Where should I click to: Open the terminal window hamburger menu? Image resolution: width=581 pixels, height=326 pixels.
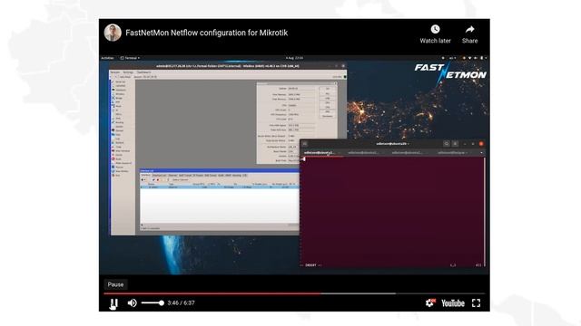pos(456,144)
